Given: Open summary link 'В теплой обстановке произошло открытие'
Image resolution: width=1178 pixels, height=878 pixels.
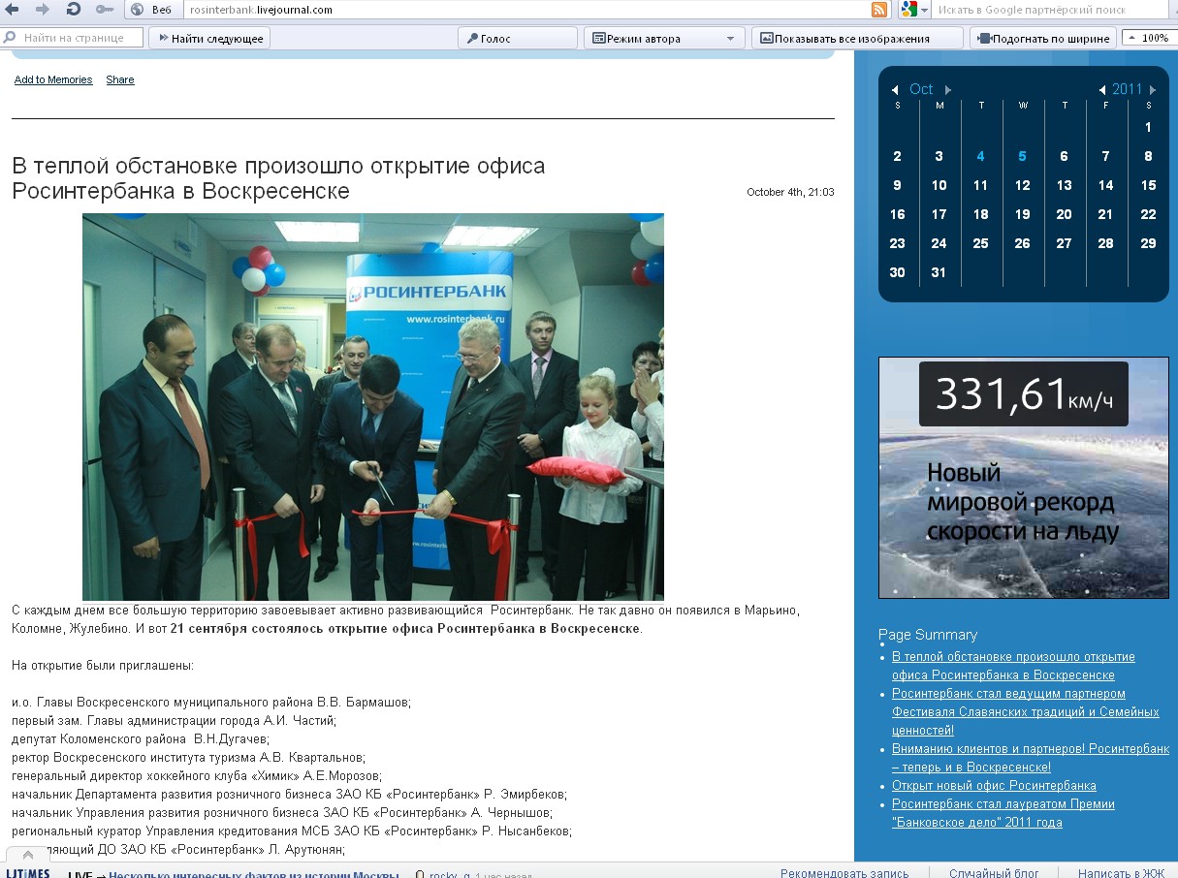Looking at the screenshot, I should [x=1013, y=666].
